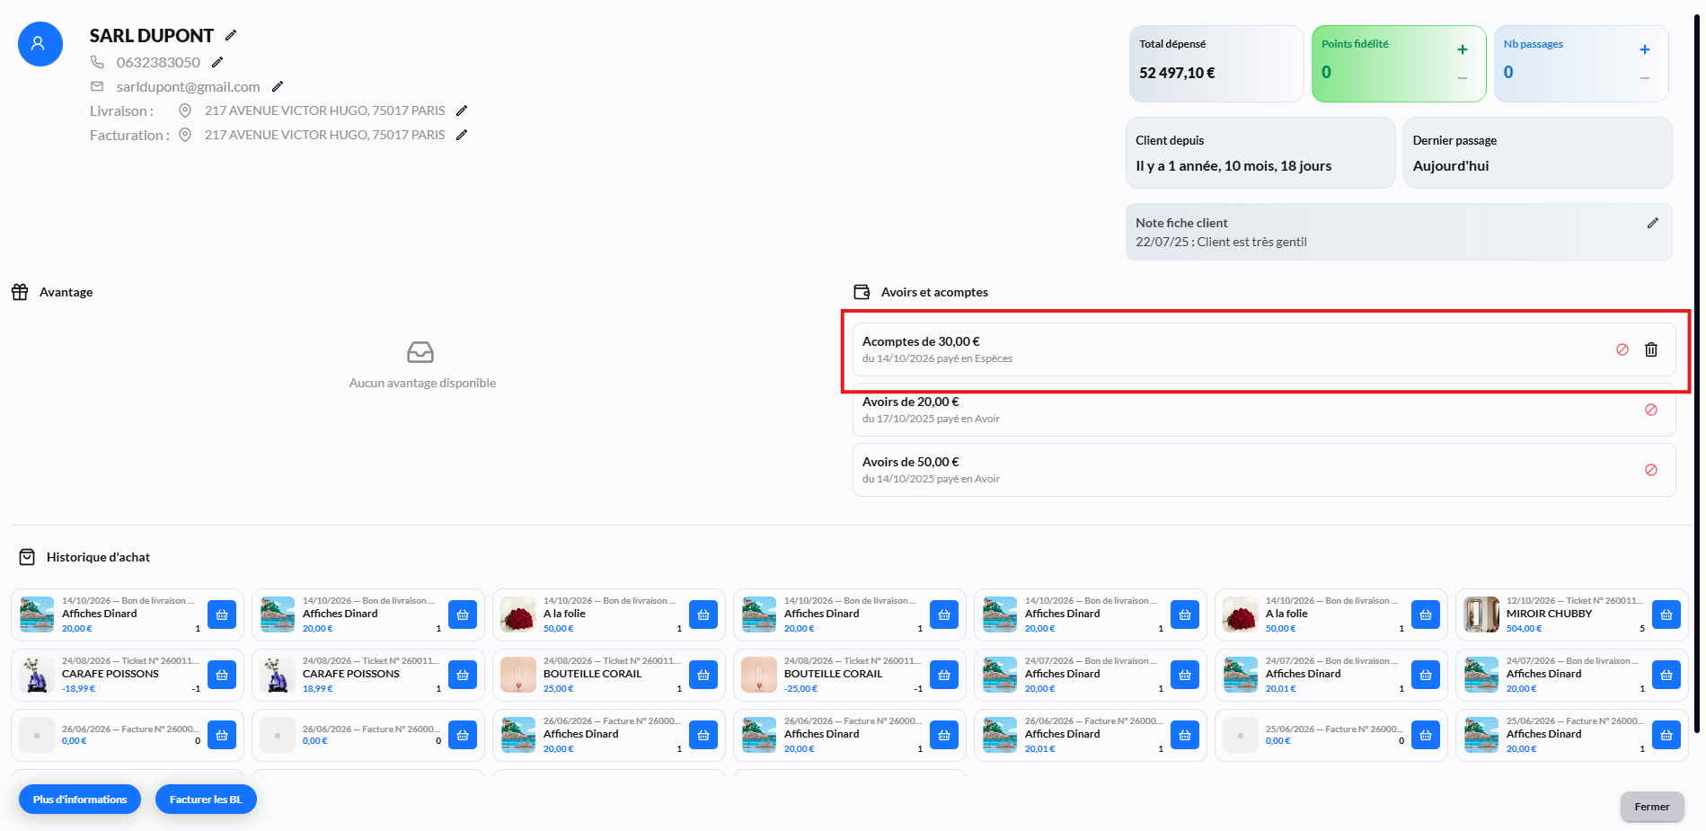
Task: Add BOUTEILLE CORAIL 25,00 € to basket
Action: pyautogui.click(x=703, y=675)
